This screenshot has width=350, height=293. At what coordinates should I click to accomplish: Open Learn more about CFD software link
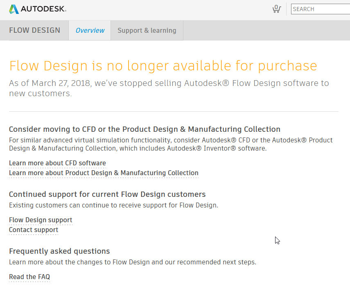point(57,163)
